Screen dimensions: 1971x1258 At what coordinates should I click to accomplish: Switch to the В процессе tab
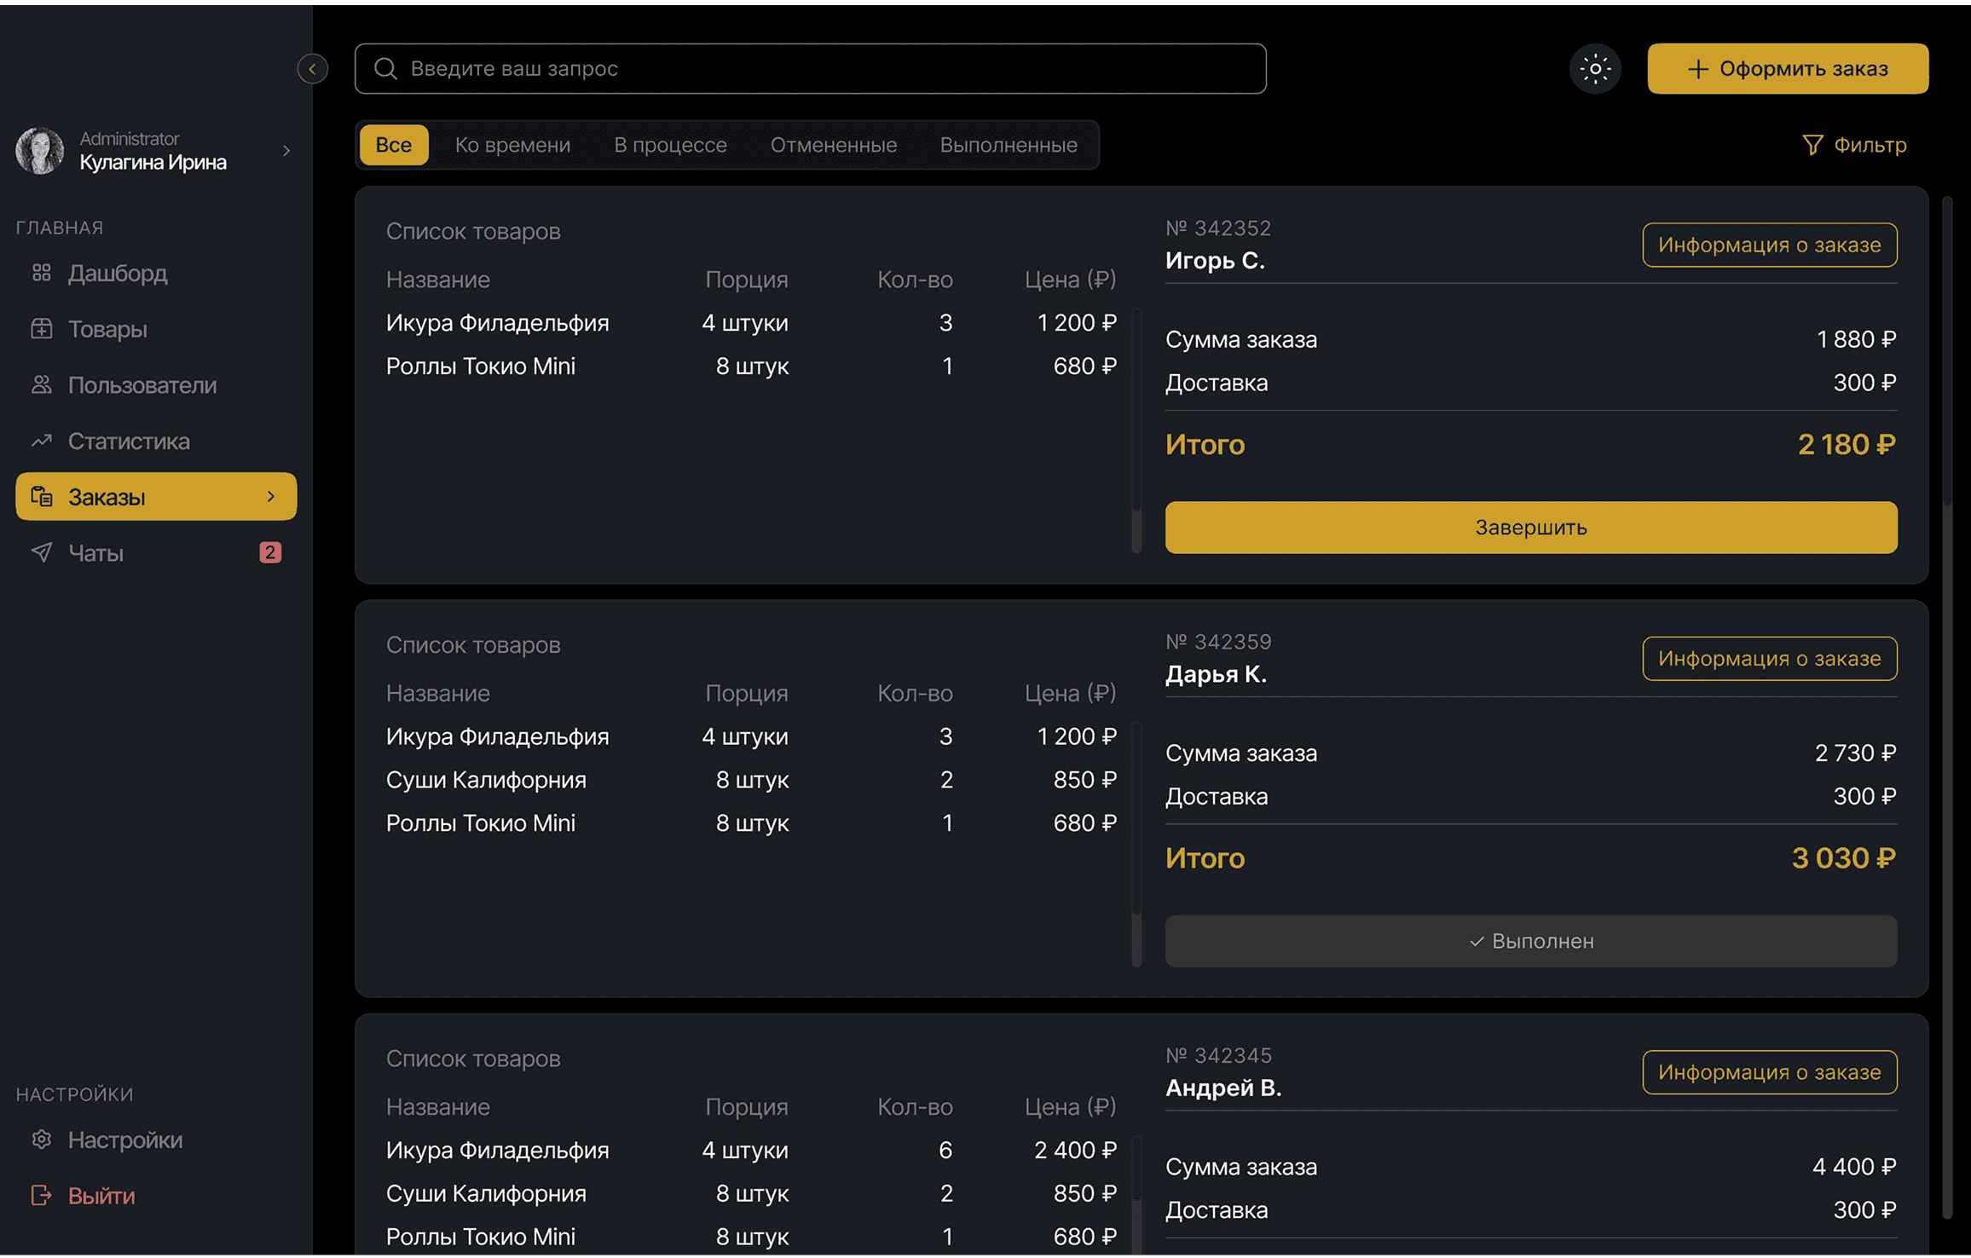coord(670,145)
